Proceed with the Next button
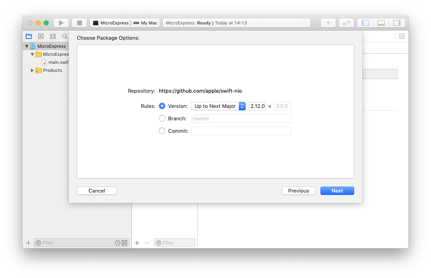 (337, 191)
